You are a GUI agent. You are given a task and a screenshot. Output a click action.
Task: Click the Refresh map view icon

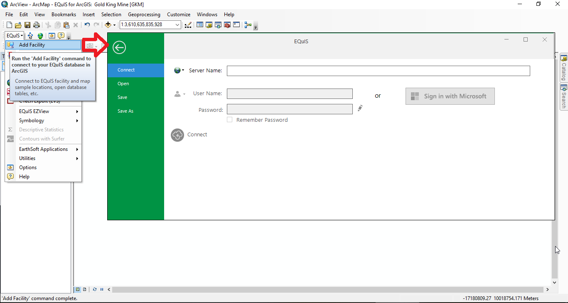[95, 289]
